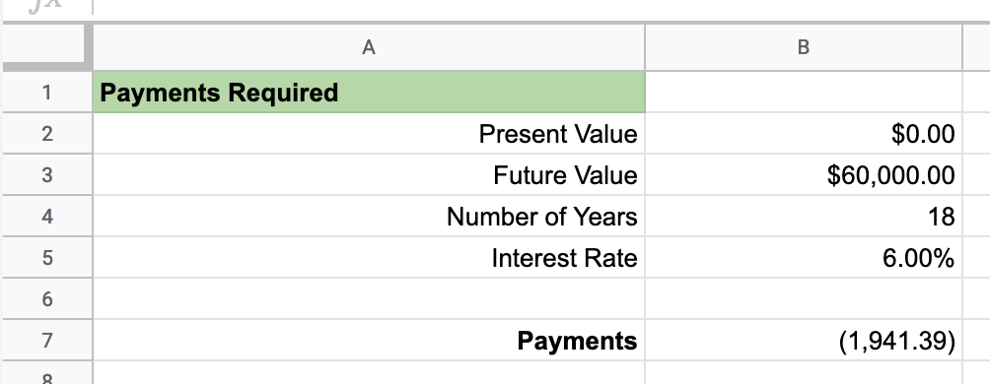990x384 pixels.
Task: Select the $0.00 value cell
Action: (803, 134)
